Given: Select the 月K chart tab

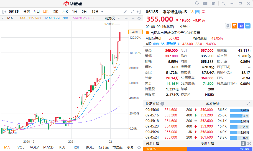Looking at the screenshot, I should (65, 12).
